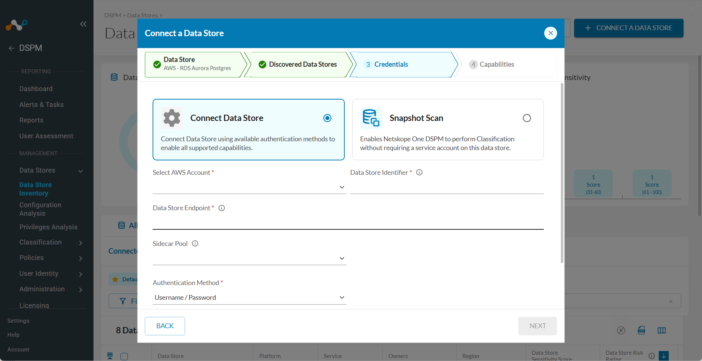Collapse the Data Stores sidebar section

pos(81,171)
